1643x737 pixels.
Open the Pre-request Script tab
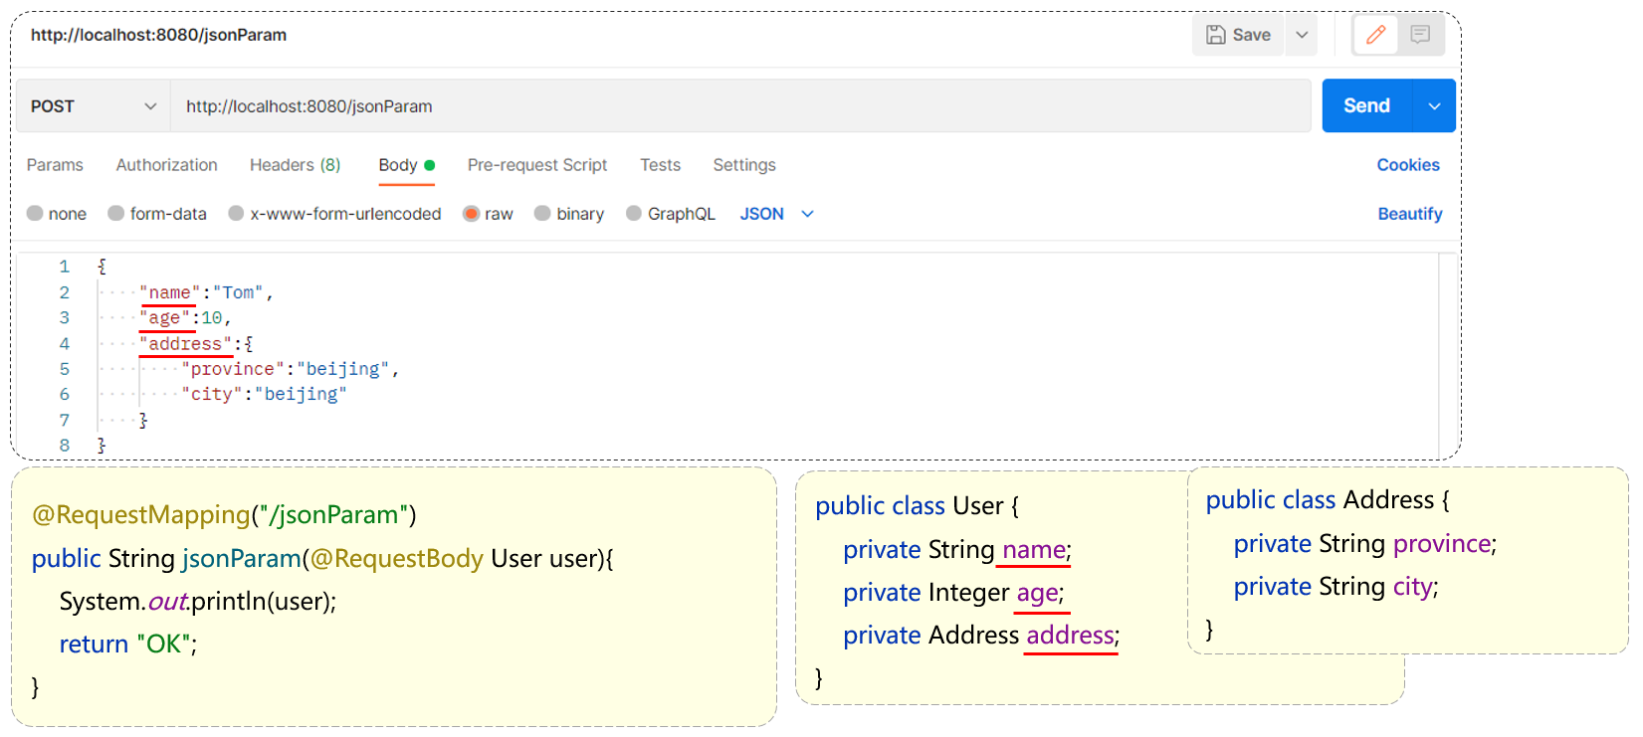tap(536, 165)
